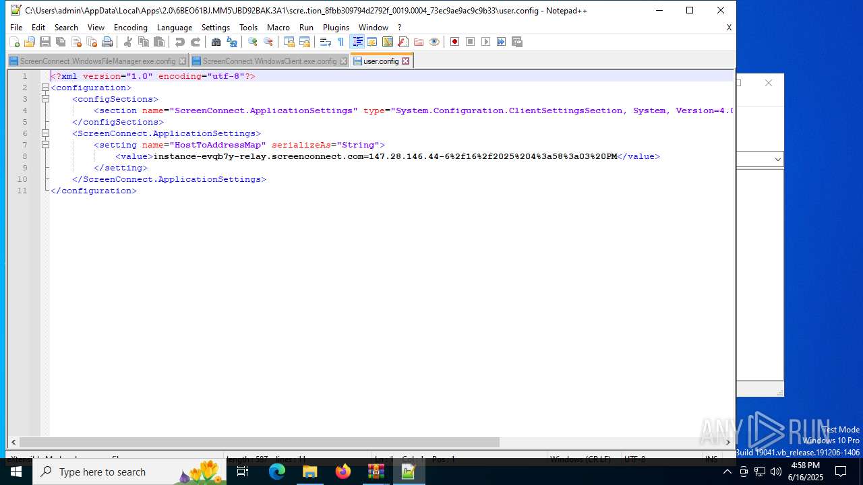Stop macro recording with square icon
863x485 pixels.
(470, 42)
